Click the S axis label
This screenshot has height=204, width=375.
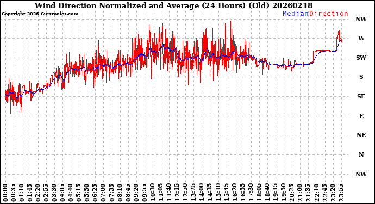point(361,77)
